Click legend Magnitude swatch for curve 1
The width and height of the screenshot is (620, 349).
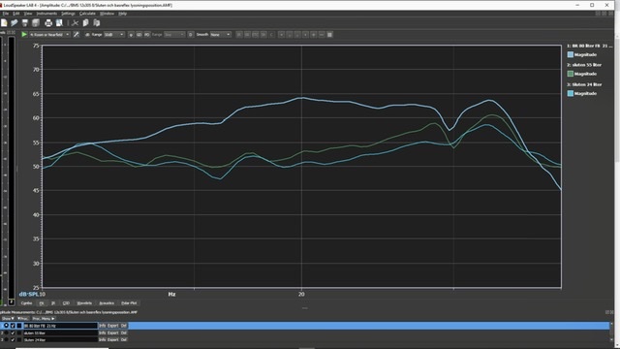coord(571,54)
